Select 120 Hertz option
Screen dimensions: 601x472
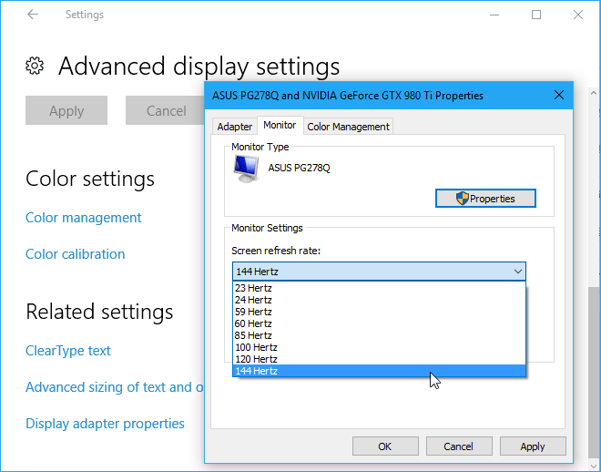pyautogui.click(x=379, y=359)
